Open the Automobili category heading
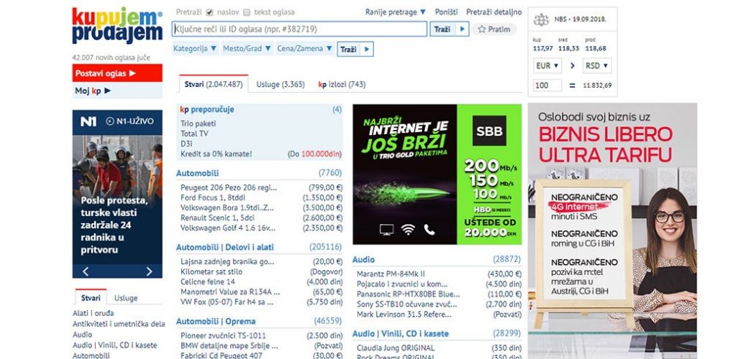Image resolution: width=748 pixels, height=359 pixels. [197, 173]
